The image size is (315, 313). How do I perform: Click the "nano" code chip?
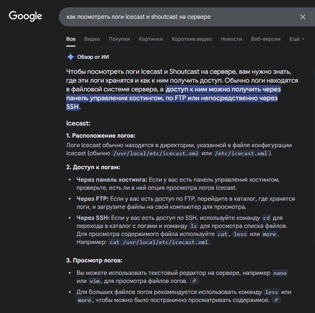coord(280,273)
